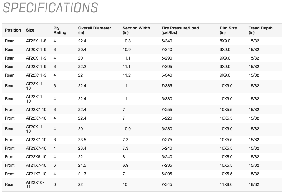The height and width of the screenshot is (193, 284).
Task: Select the 7/395 tire pressure/load value
Action: [167, 67]
